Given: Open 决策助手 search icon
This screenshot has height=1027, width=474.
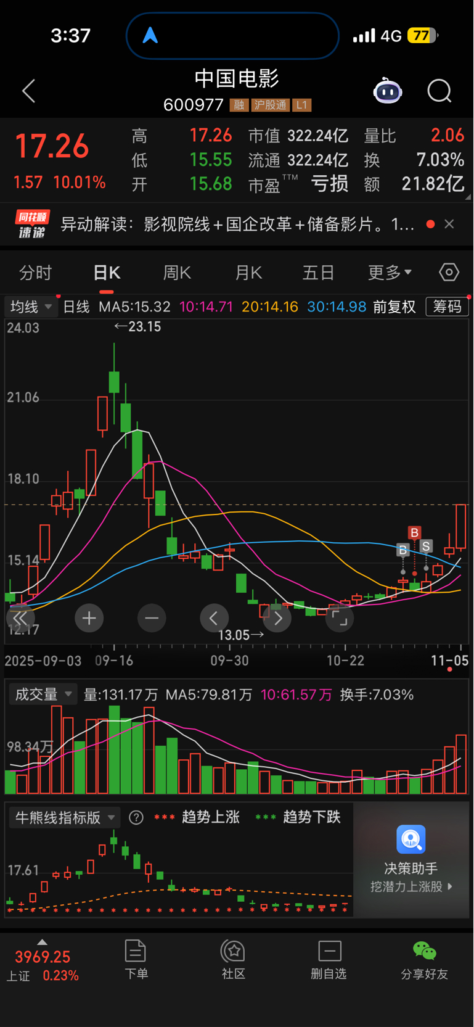Looking at the screenshot, I should click(x=411, y=839).
